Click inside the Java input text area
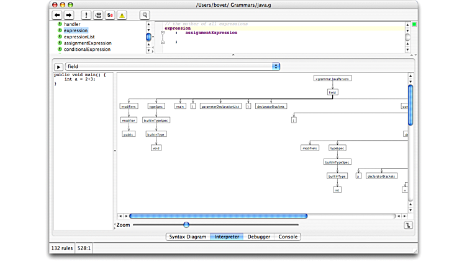Screen dimensions: 467x262 [83, 155]
